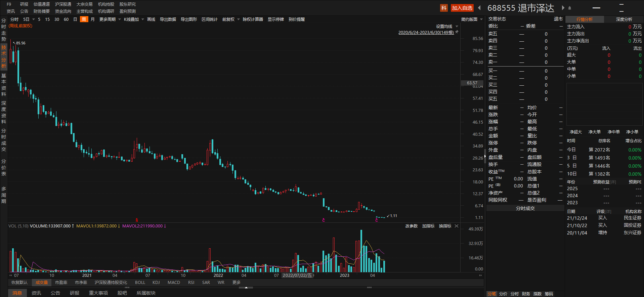Image resolution: width=644 pixels, height=297 pixels.
Task: Switch to the 30-minute period
Action: 57,19
